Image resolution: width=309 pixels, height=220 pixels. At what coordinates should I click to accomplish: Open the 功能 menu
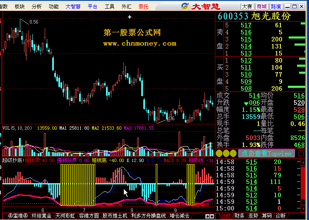click(53, 7)
